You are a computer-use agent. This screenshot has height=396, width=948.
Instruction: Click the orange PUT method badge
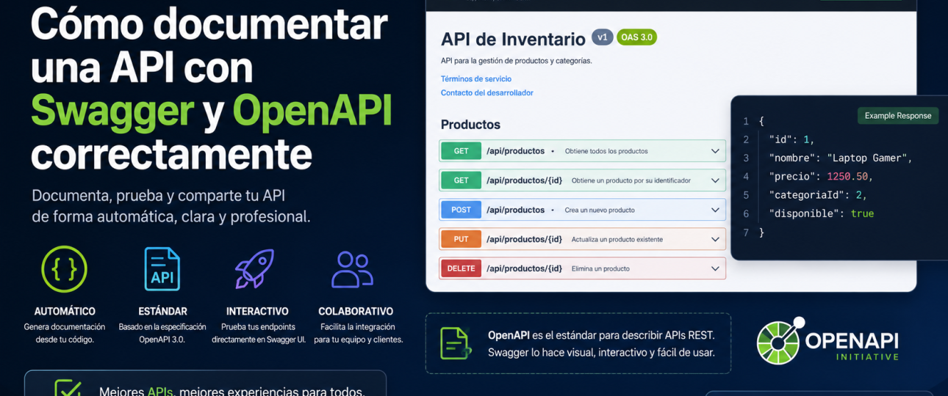pos(461,239)
